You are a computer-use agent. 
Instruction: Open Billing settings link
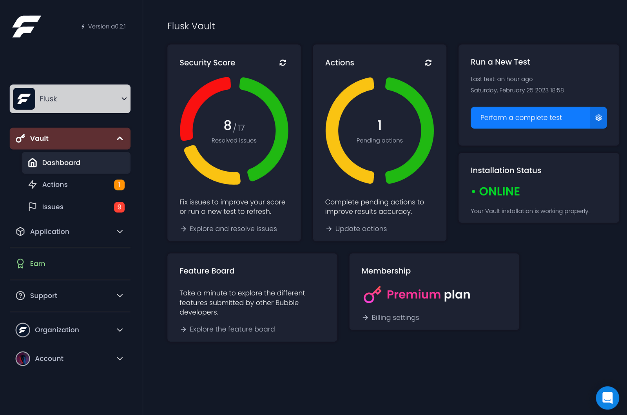tap(395, 317)
